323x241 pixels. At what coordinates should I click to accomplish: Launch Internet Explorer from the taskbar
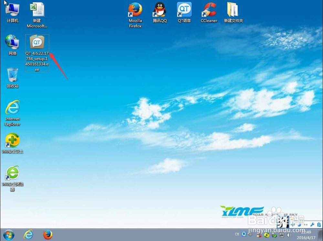pos(28,235)
